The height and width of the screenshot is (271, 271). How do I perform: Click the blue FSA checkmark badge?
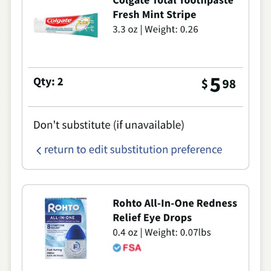coord(117,248)
